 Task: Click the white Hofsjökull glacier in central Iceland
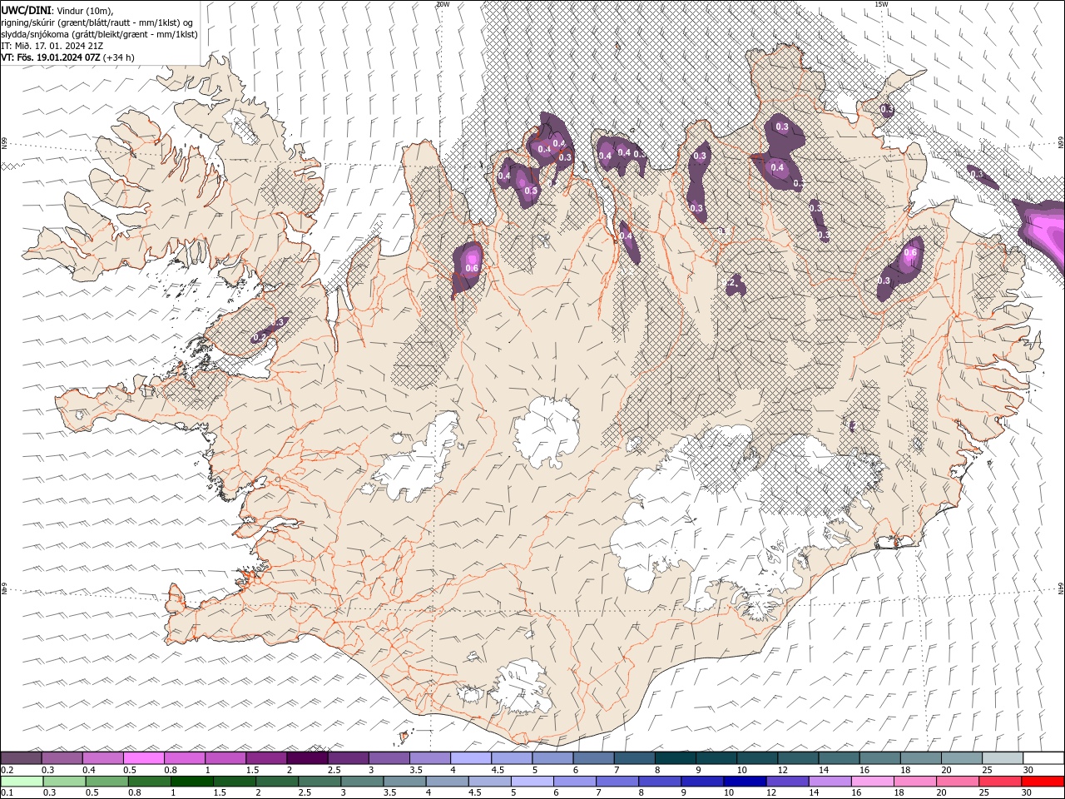pos(547,430)
